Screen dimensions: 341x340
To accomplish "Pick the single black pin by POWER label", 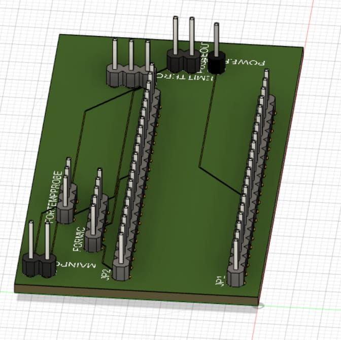I will (x=216, y=49).
